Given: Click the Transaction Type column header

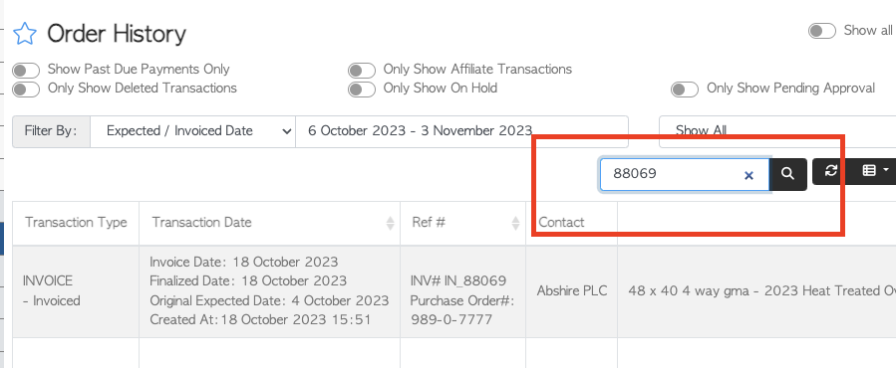Looking at the screenshot, I should (x=76, y=223).
